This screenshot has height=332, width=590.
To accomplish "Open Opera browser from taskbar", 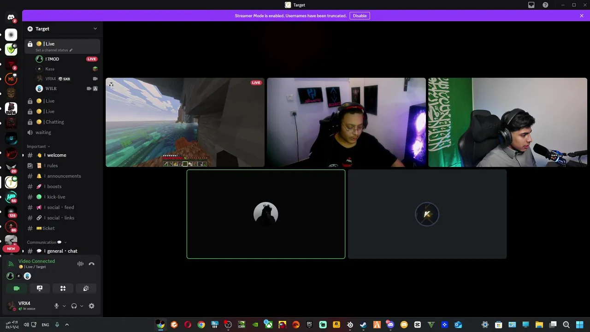I will point(188,325).
